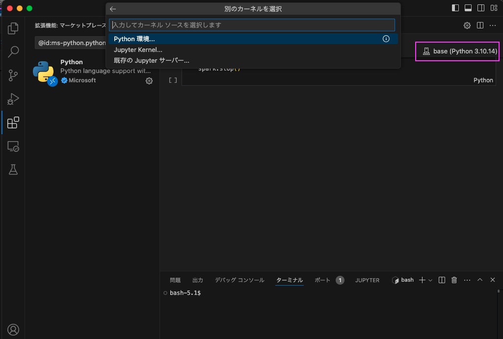The image size is (503, 339).
Task: Switch to ターミナル tab
Action: tap(290, 280)
